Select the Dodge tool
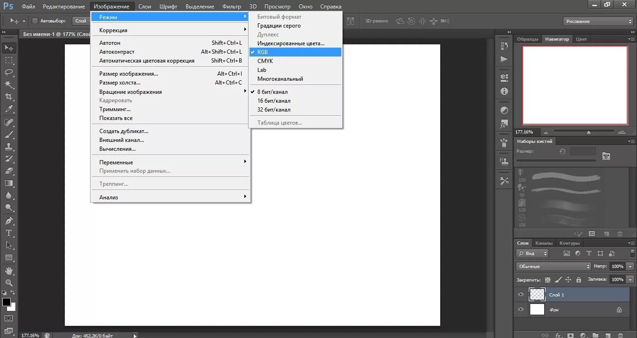 pyautogui.click(x=9, y=208)
